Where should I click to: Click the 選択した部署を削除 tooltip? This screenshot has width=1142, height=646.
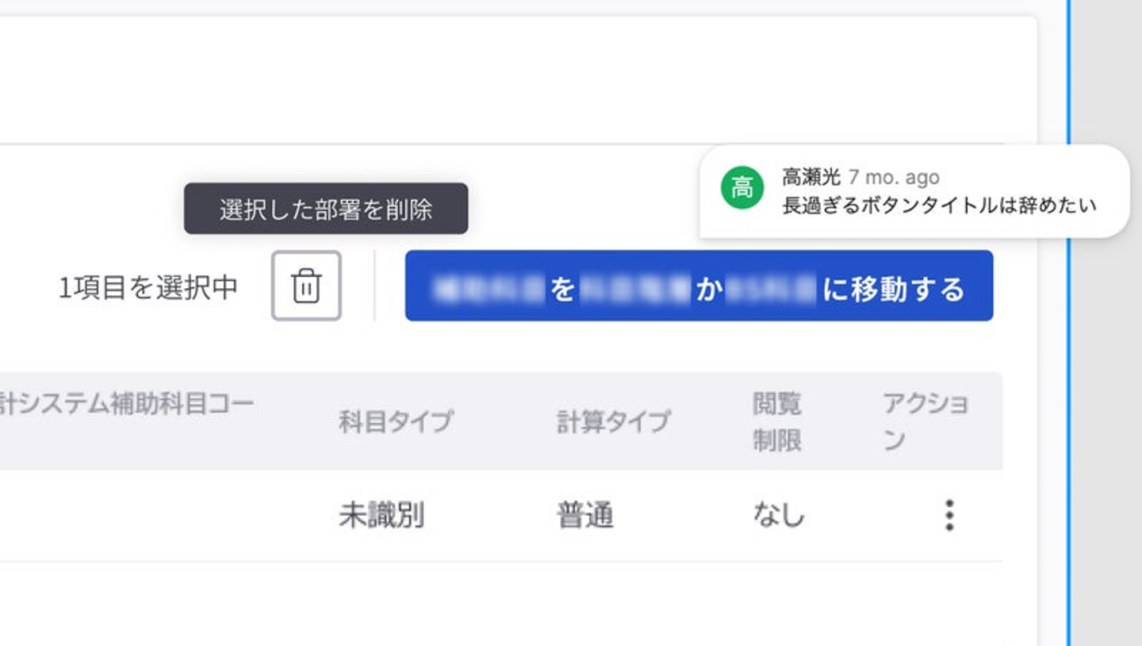click(326, 209)
